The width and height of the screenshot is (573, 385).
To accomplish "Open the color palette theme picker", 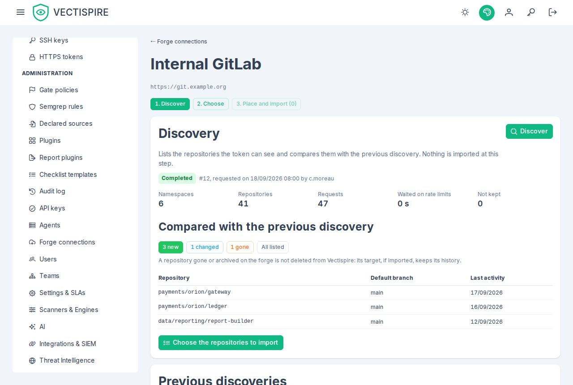I will [x=487, y=13].
